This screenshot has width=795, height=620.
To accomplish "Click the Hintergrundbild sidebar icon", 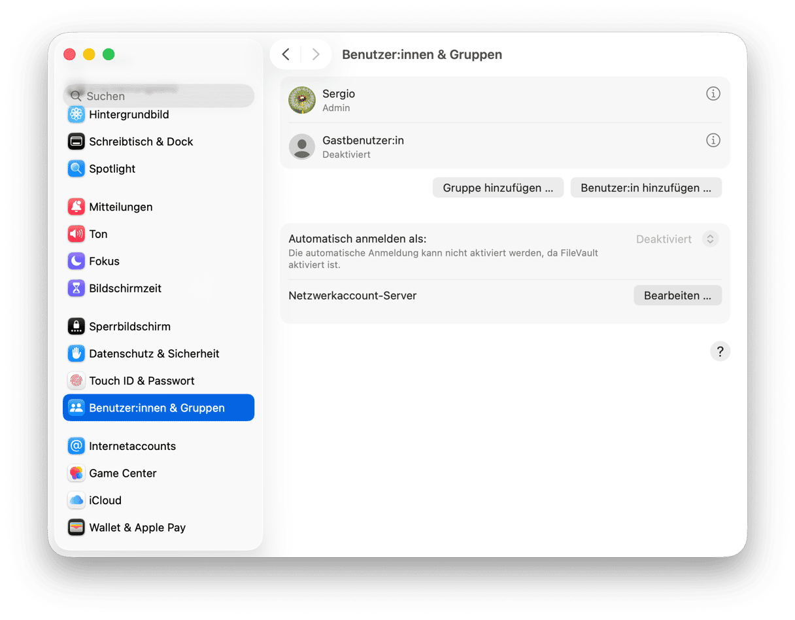I will tap(76, 114).
